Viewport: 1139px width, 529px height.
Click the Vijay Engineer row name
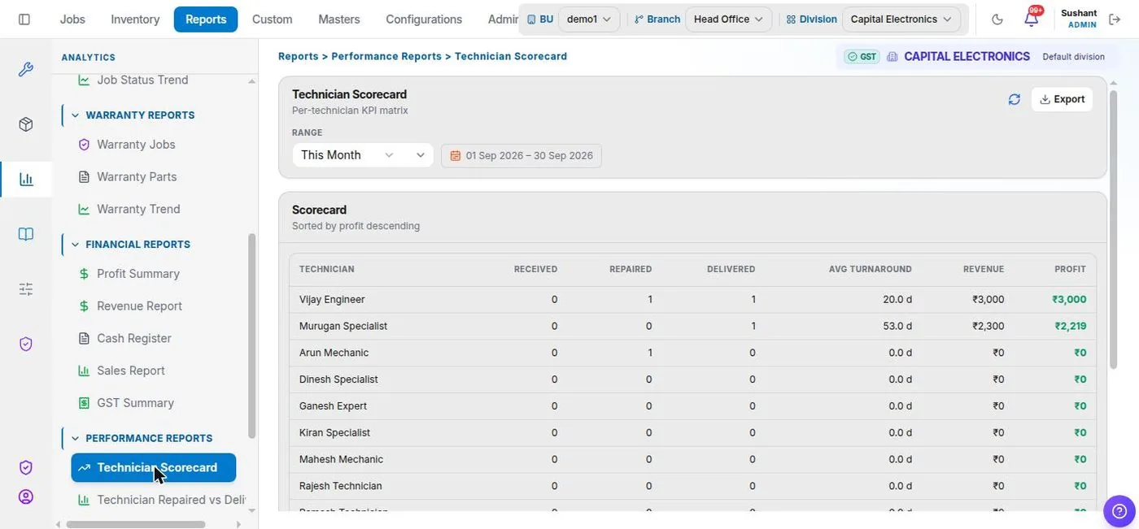tap(332, 300)
